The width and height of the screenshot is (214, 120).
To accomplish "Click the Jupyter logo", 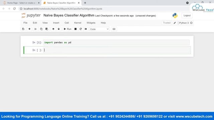I will coord(31,15).
